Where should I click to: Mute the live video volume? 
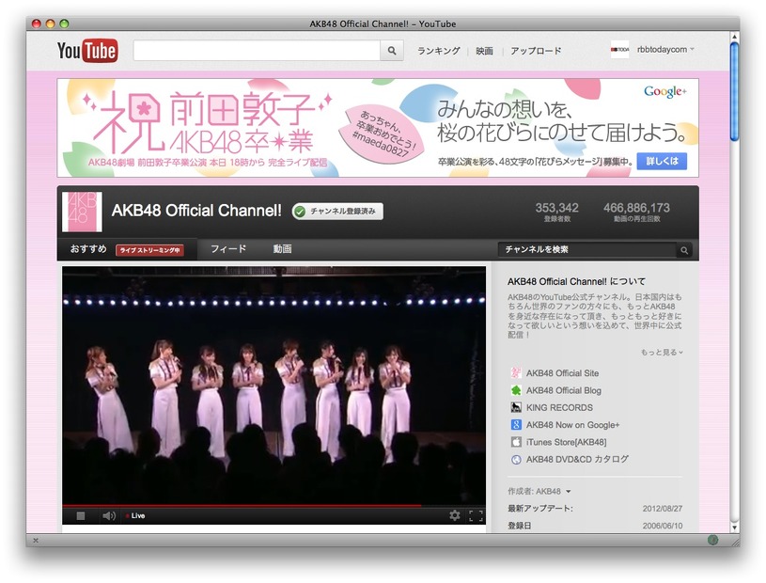108,515
